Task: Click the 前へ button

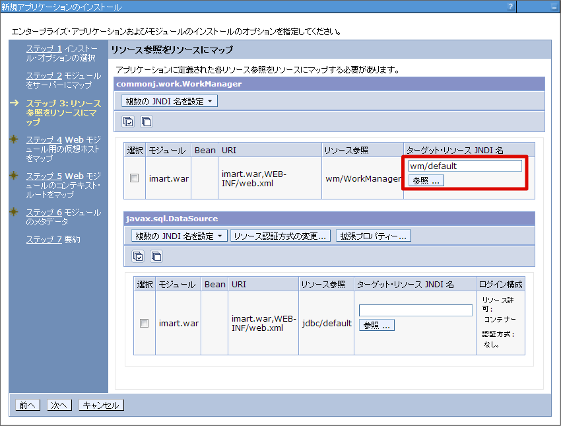Action: (28, 406)
